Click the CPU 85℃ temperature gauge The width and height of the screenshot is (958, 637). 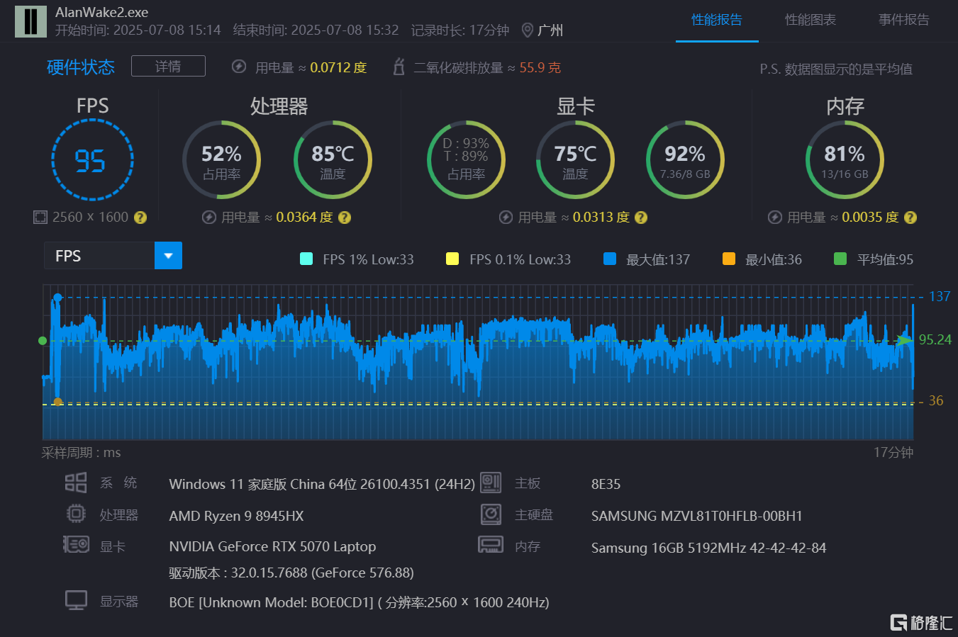[x=333, y=160]
